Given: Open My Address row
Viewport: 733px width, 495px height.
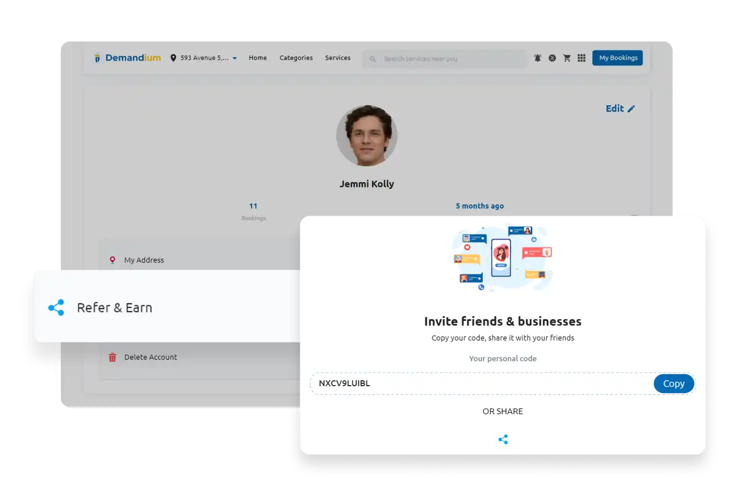Looking at the screenshot, I should [x=200, y=259].
